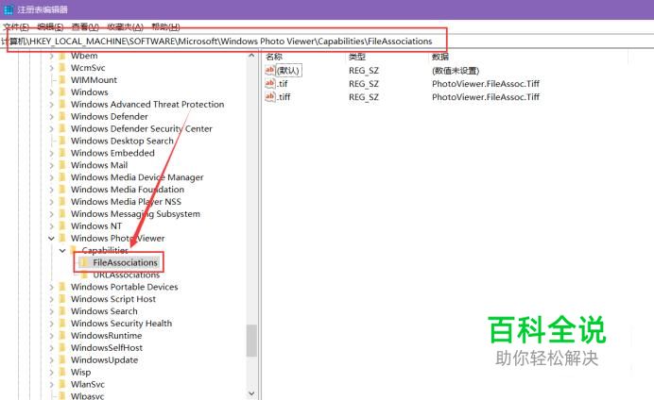Image resolution: width=654 pixels, height=400 pixels.
Task: Collapse the Capabilities key
Action: 62,251
